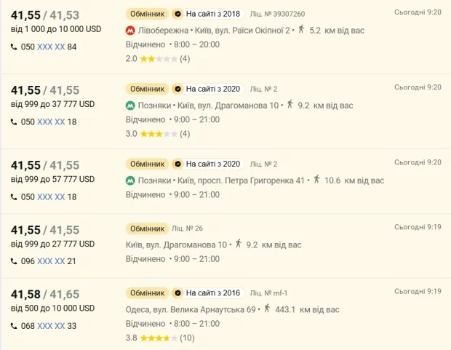Click phone icon next to 068 number
This screenshot has width=451, height=350.
point(15,326)
